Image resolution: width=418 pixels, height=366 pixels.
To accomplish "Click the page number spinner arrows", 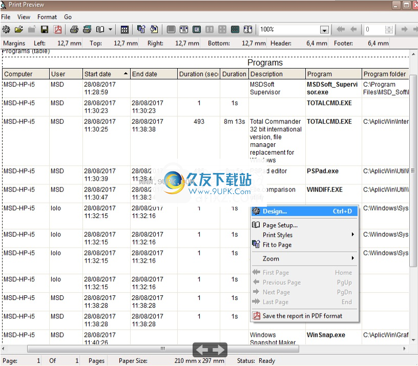I will pos(389,29).
